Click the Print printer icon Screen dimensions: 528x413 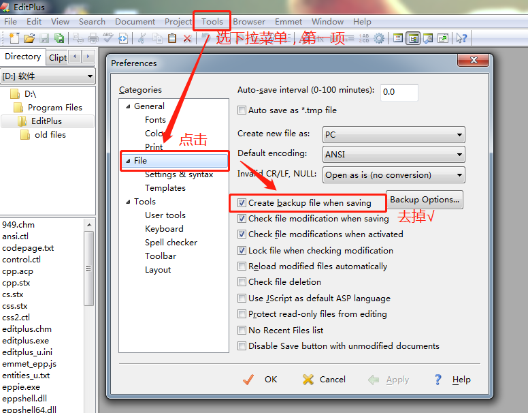point(93,38)
